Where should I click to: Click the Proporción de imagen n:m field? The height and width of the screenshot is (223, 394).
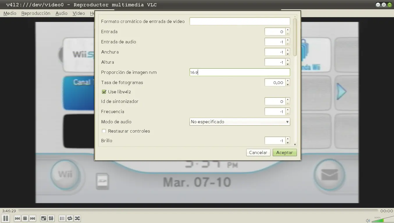[240, 72]
